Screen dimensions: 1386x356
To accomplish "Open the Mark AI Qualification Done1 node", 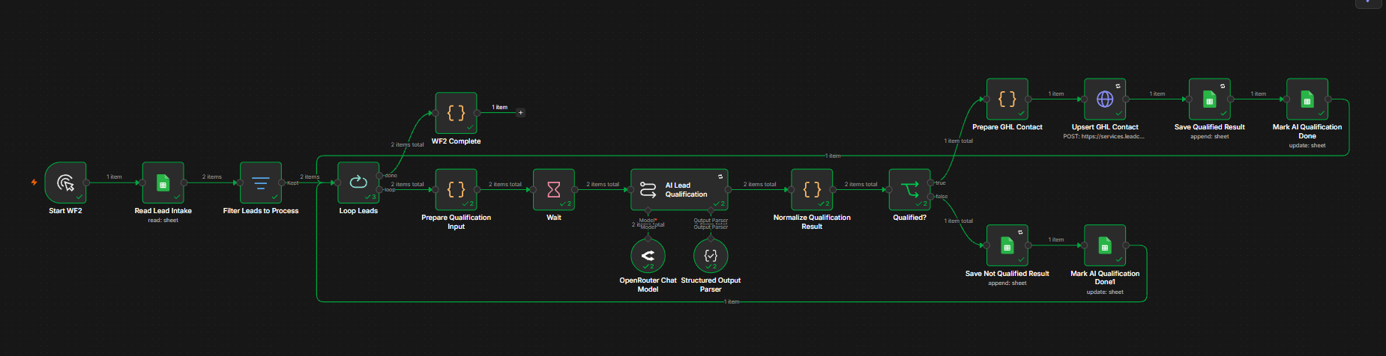I will click(x=1105, y=245).
